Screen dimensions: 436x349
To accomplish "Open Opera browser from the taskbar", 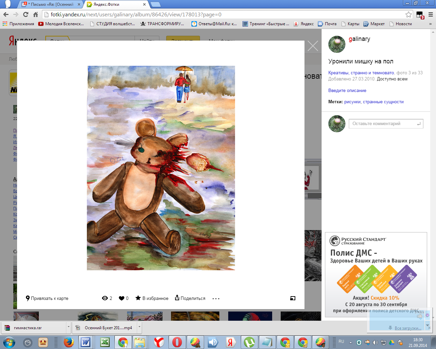I will tap(177, 342).
